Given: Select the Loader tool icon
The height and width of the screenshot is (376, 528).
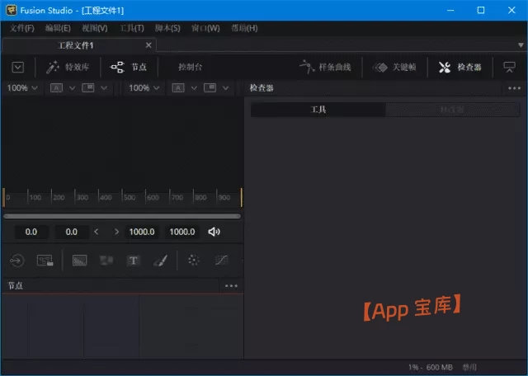Looking at the screenshot, I should tap(16, 261).
